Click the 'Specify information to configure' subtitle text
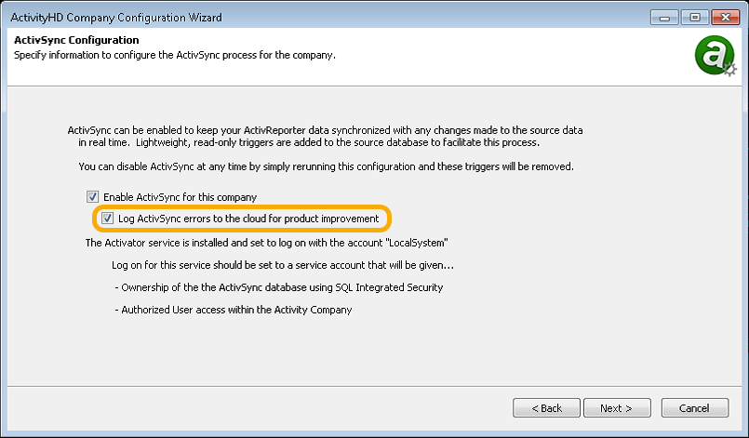This screenshot has height=438, width=749. click(175, 55)
